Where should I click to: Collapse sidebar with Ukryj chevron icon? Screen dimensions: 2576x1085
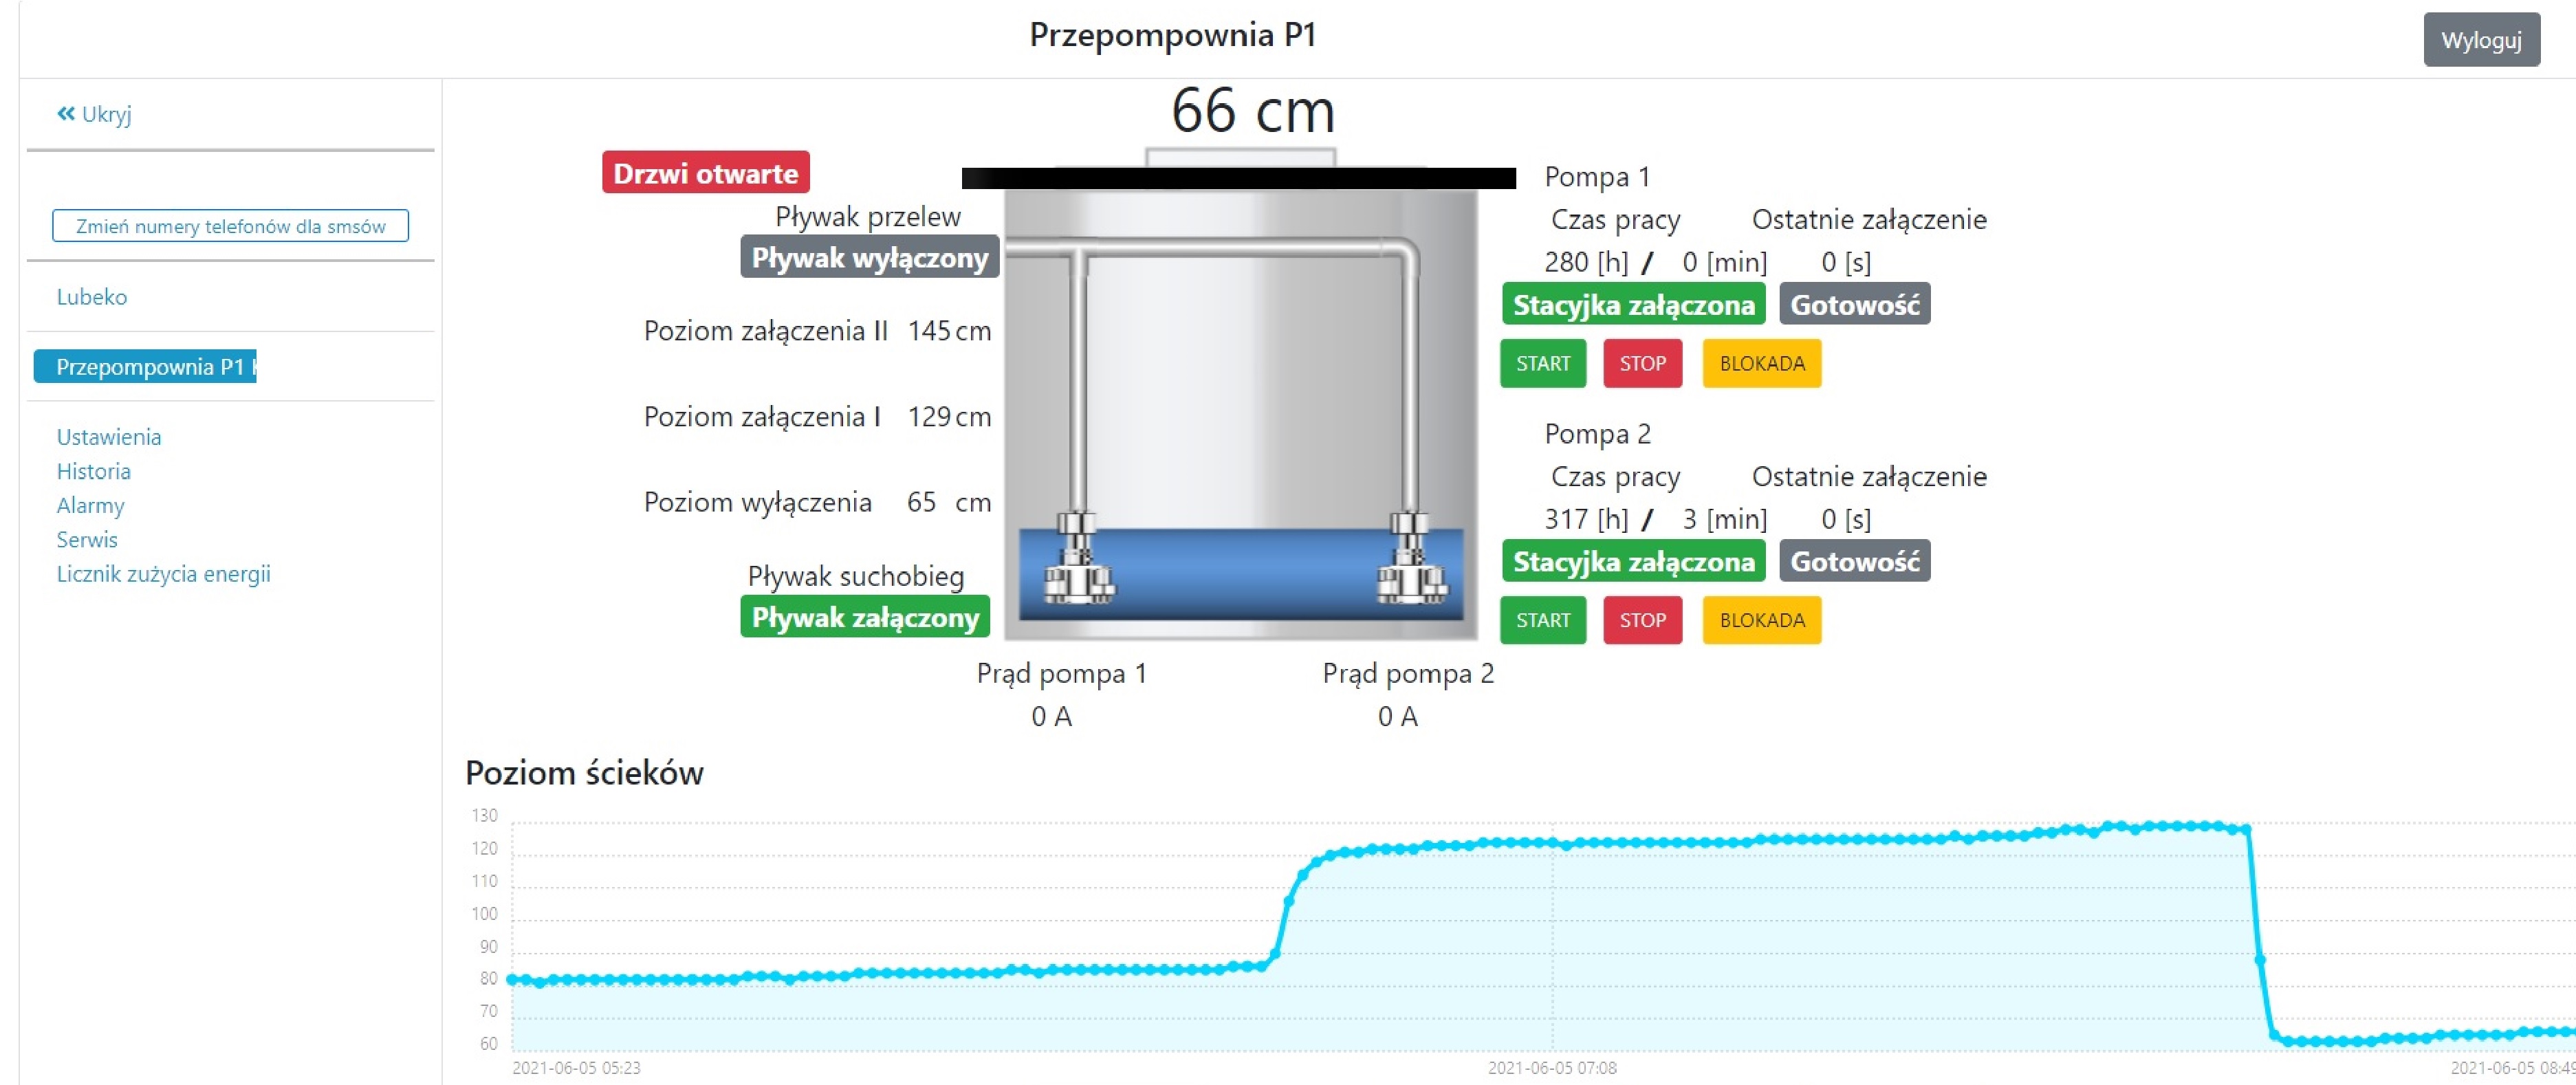click(67, 114)
